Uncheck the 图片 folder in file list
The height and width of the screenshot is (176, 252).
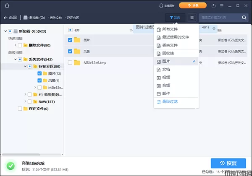tap(70, 40)
